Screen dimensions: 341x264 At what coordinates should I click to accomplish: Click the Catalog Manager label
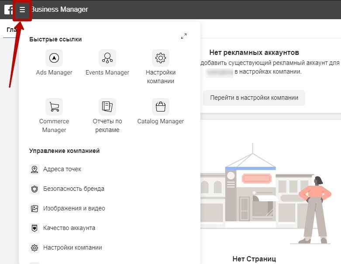click(161, 121)
